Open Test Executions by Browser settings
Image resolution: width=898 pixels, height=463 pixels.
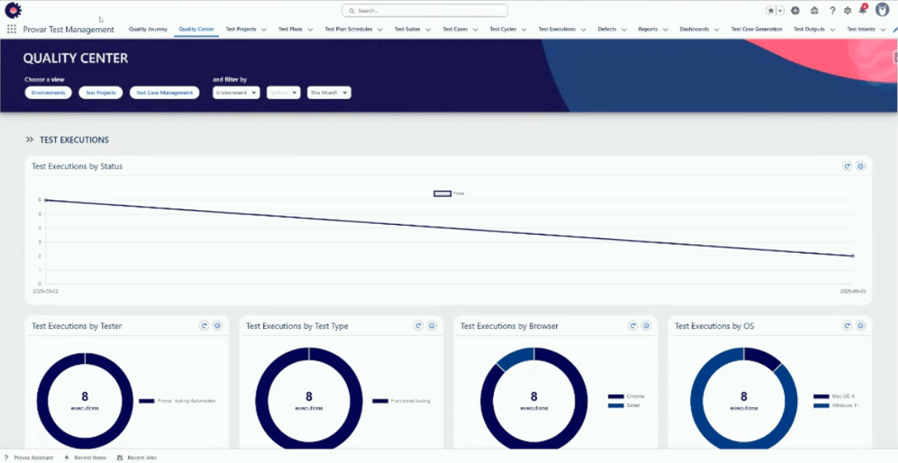(x=646, y=326)
